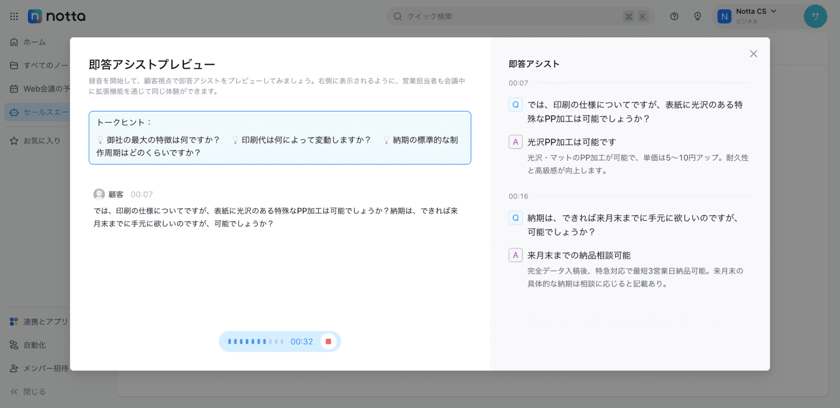
Task: Click the customer transcript text about 印刷の仕様
Action: point(276,217)
